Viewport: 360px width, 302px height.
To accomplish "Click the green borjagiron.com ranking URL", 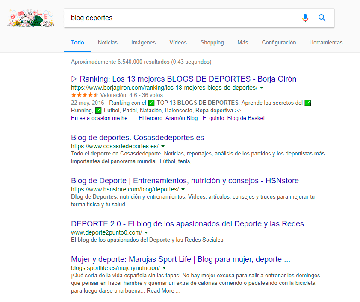I will click(164, 88).
